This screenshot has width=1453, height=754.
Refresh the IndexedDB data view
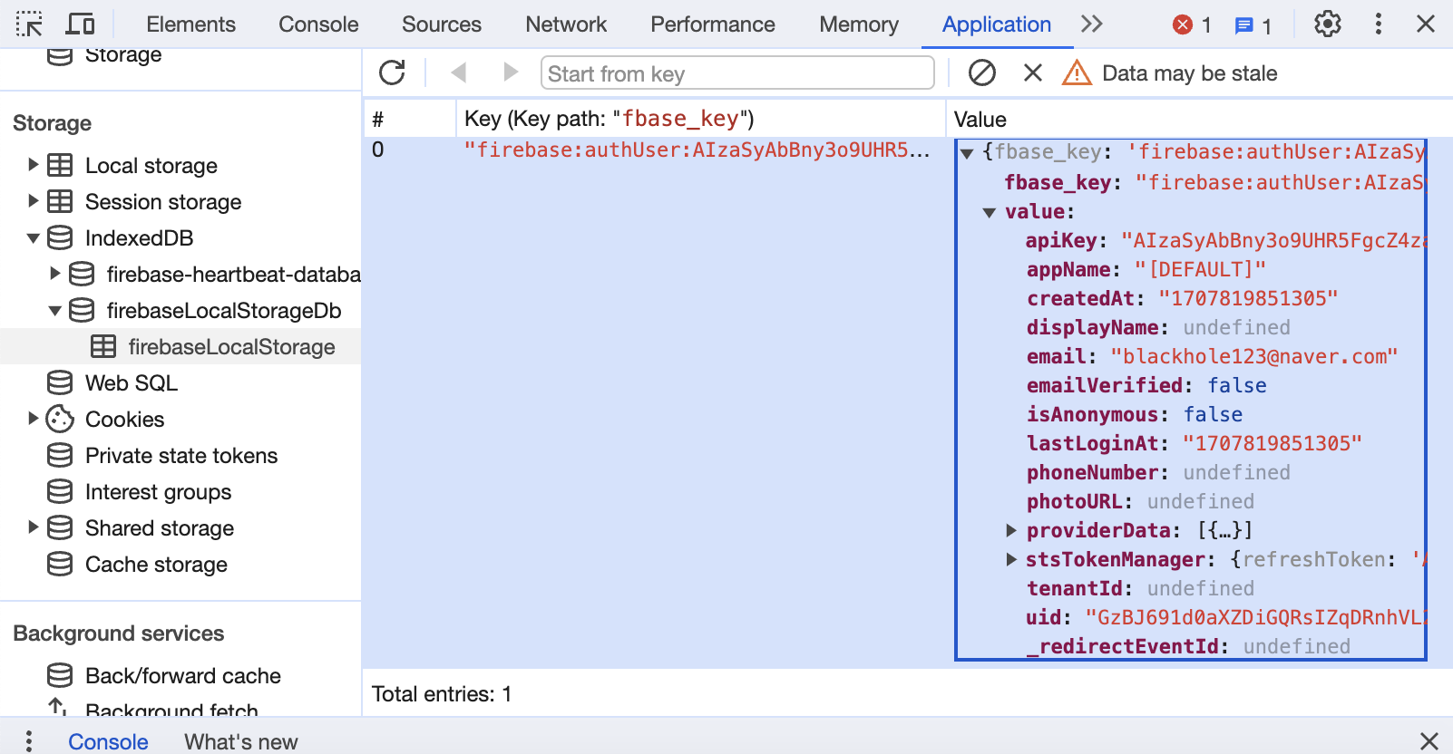[392, 72]
